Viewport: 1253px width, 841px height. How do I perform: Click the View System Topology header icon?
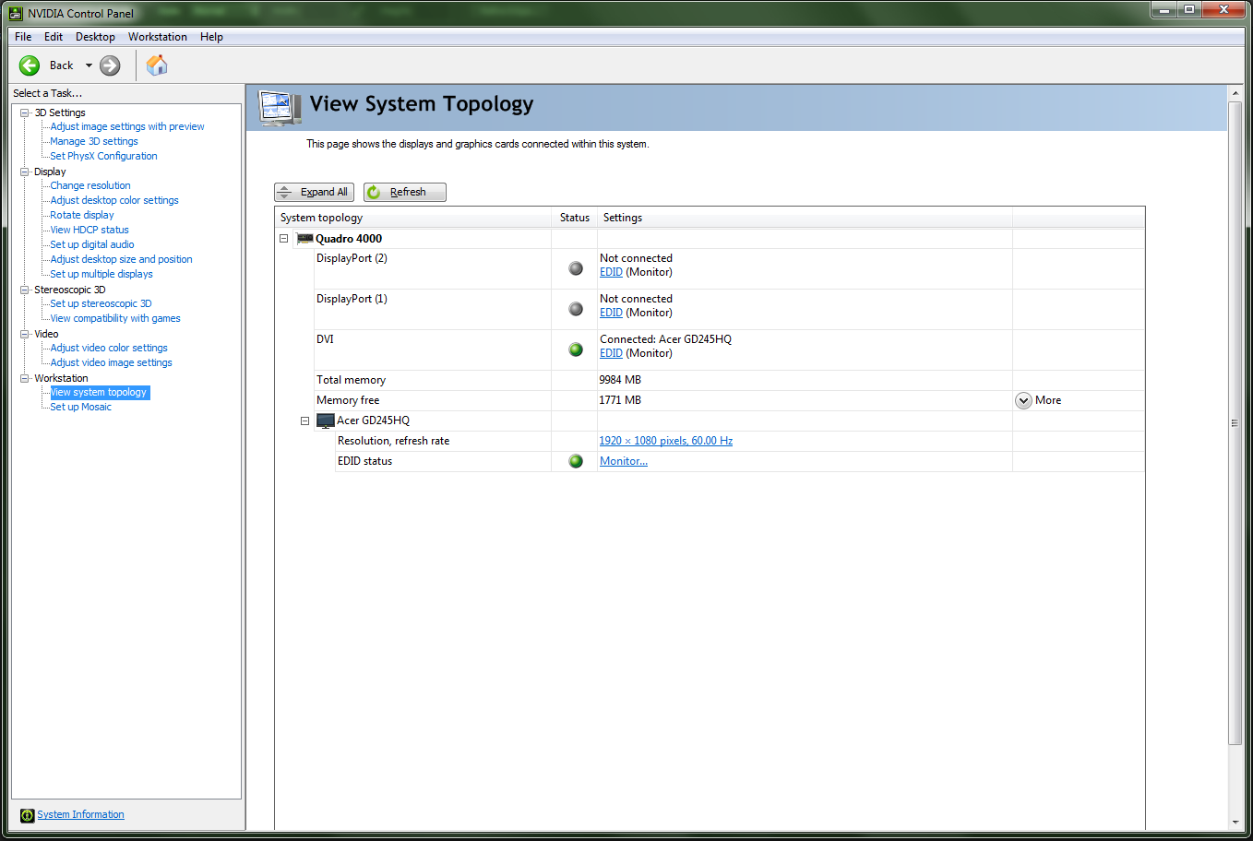coord(280,109)
